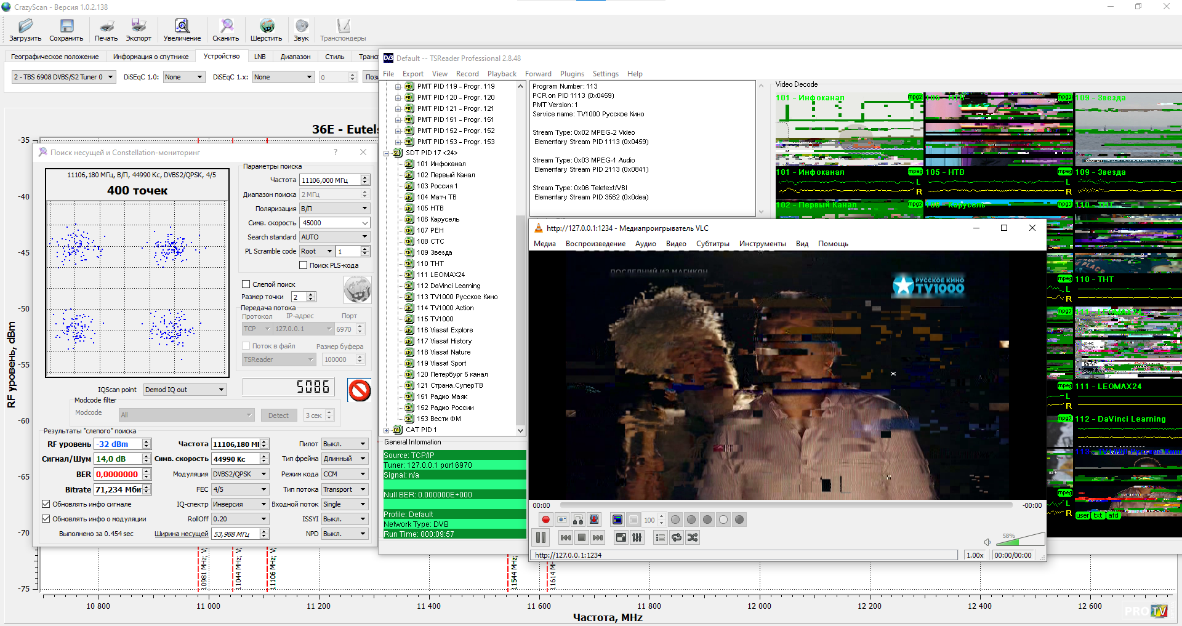Open VLC extended settings equalizer button

coord(637,537)
